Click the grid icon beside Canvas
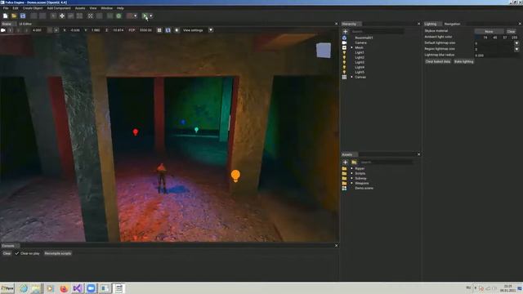This screenshot has height=294, width=523. [344, 77]
